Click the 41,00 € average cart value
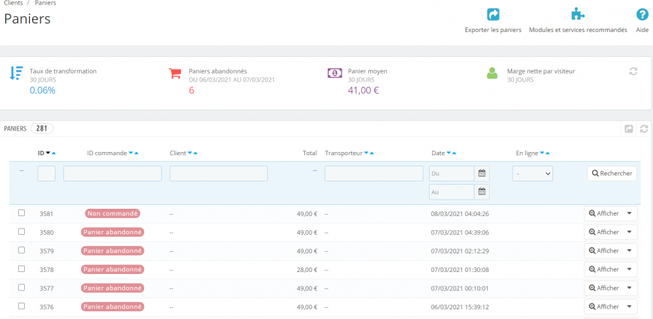 pyautogui.click(x=363, y=90)
